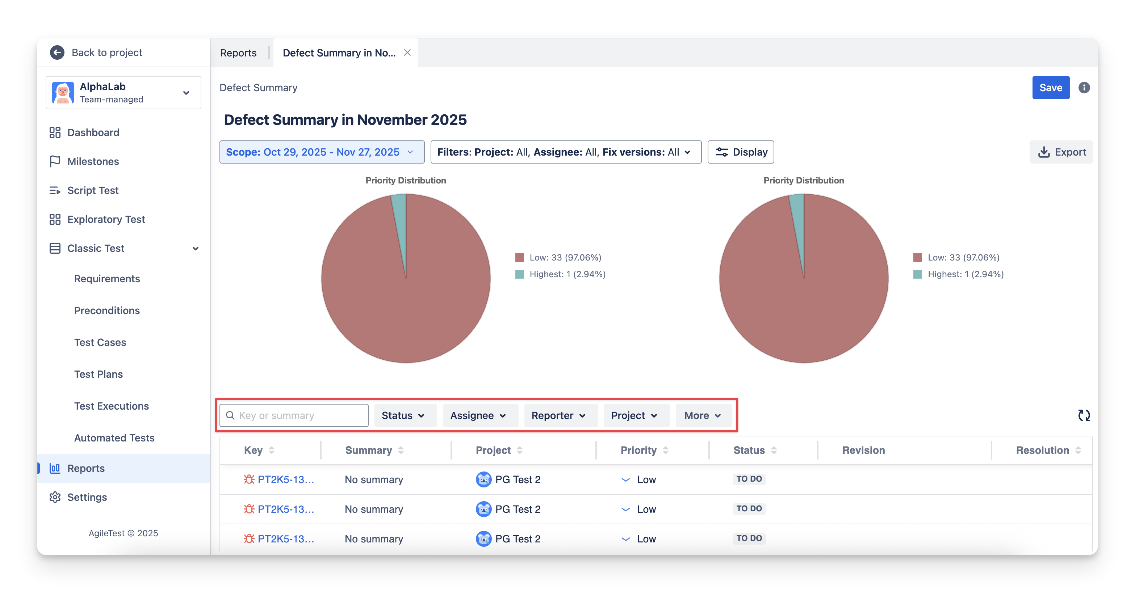Toggle sorting on the Priority column

(x=665, y=450)
